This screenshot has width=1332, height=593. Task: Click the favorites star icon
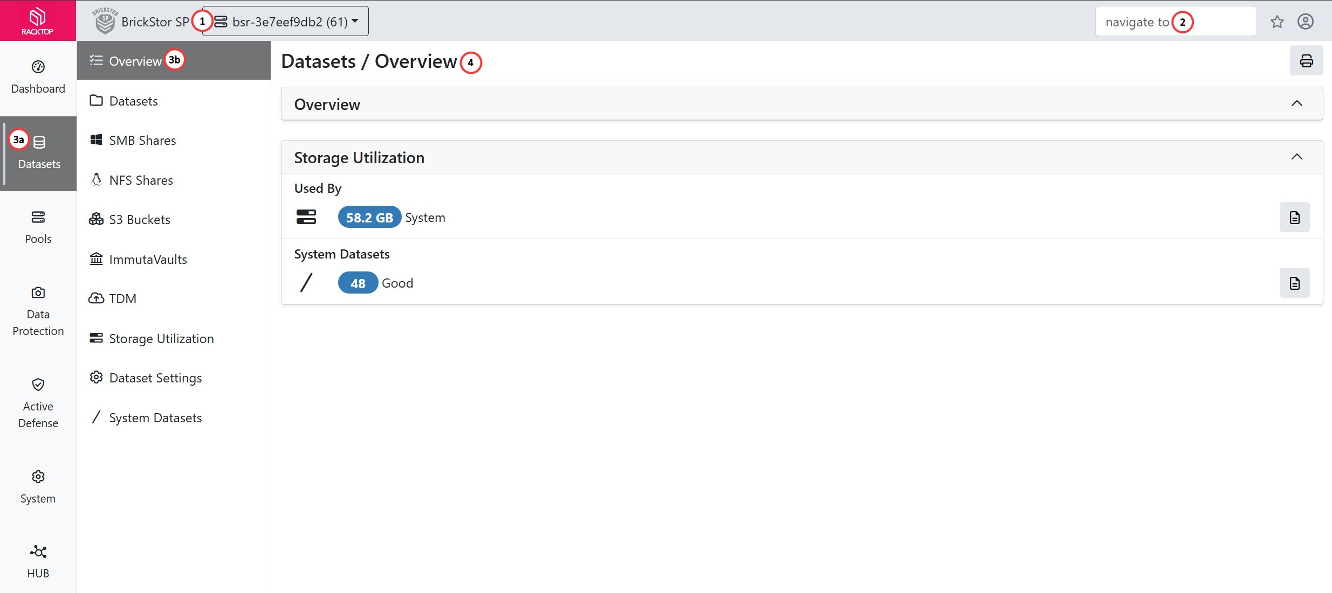coord(1276,22)
